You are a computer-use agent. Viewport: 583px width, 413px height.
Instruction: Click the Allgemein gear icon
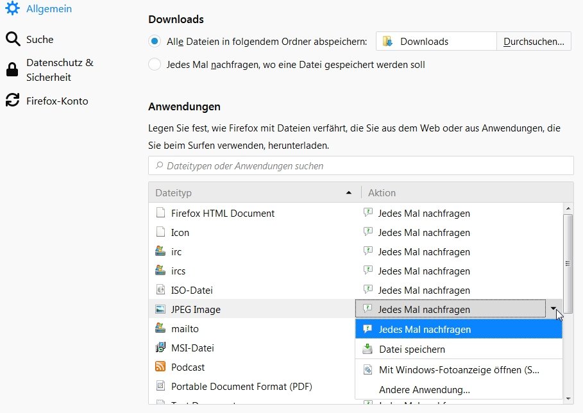click(x=12, y=9)
